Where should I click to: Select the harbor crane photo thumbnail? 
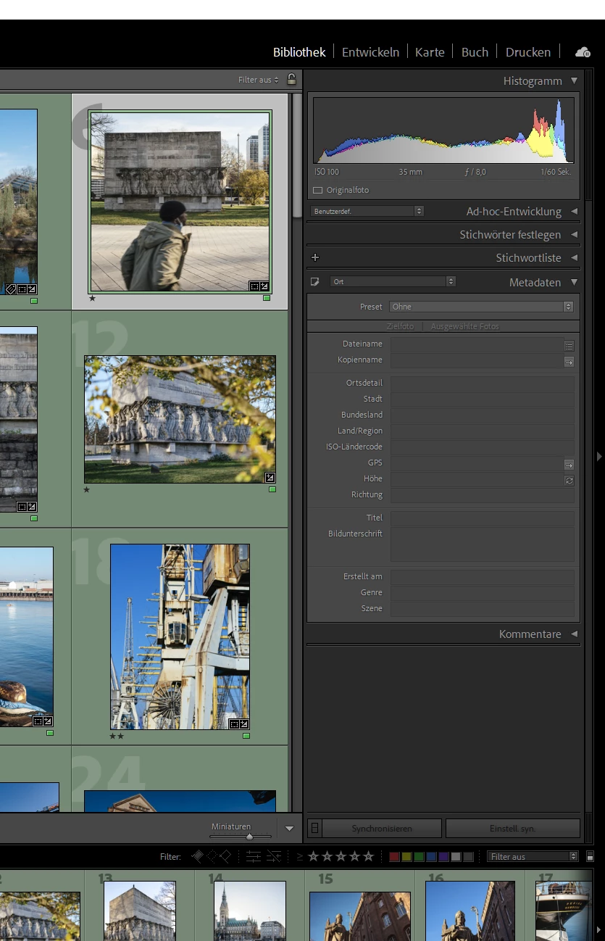pos(180,637)
